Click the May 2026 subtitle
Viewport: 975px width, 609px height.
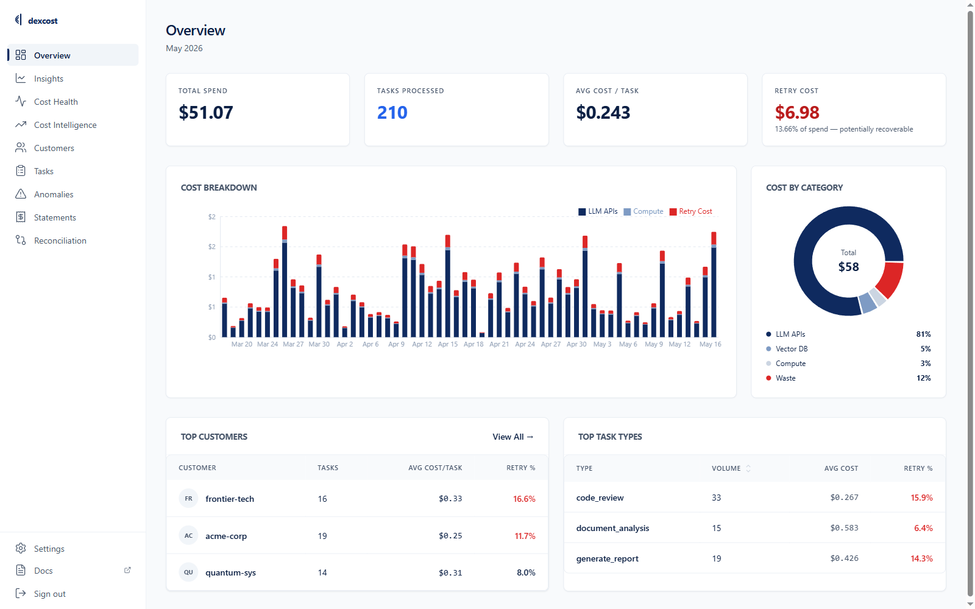coord(184,48)
